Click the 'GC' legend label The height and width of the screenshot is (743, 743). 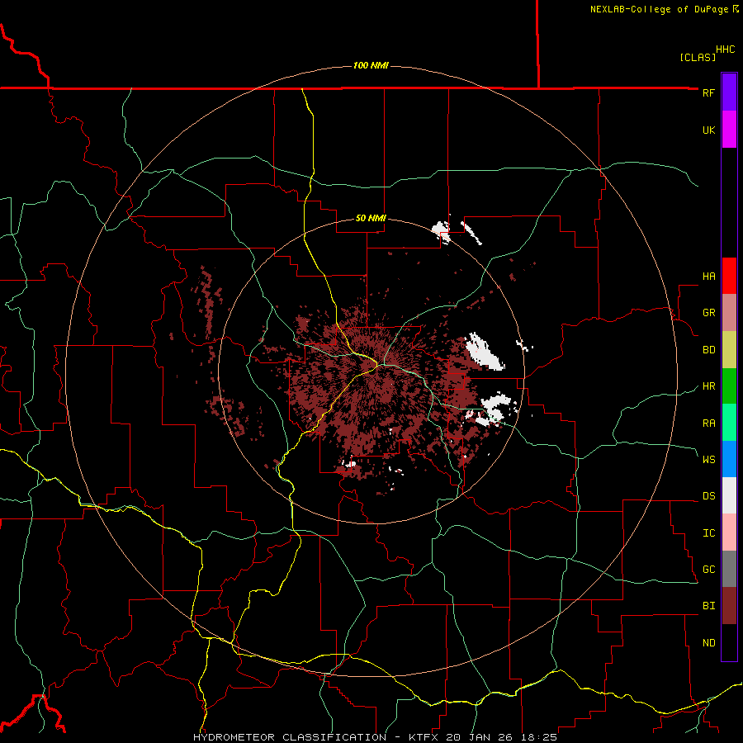pos(708,570)
